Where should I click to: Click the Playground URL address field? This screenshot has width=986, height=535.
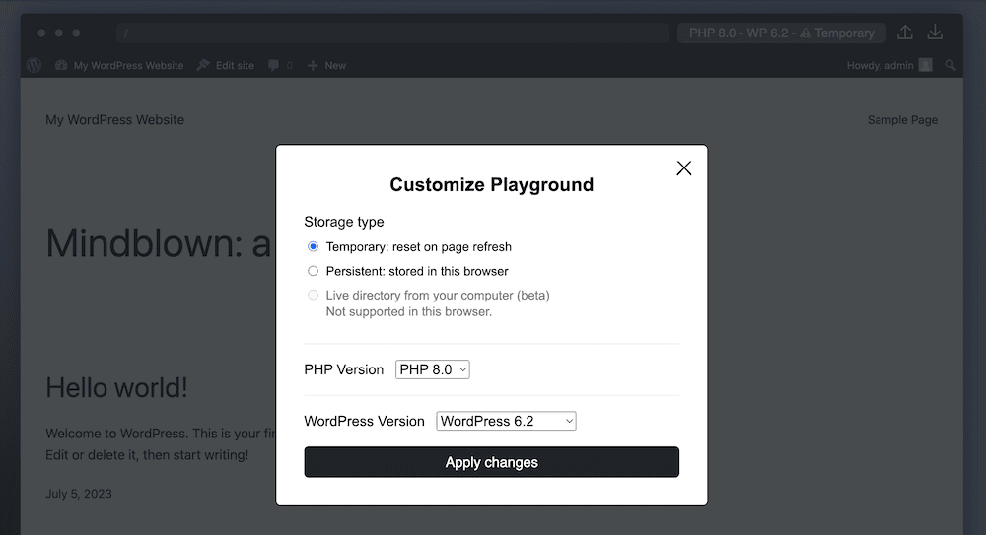coord(393,33)
